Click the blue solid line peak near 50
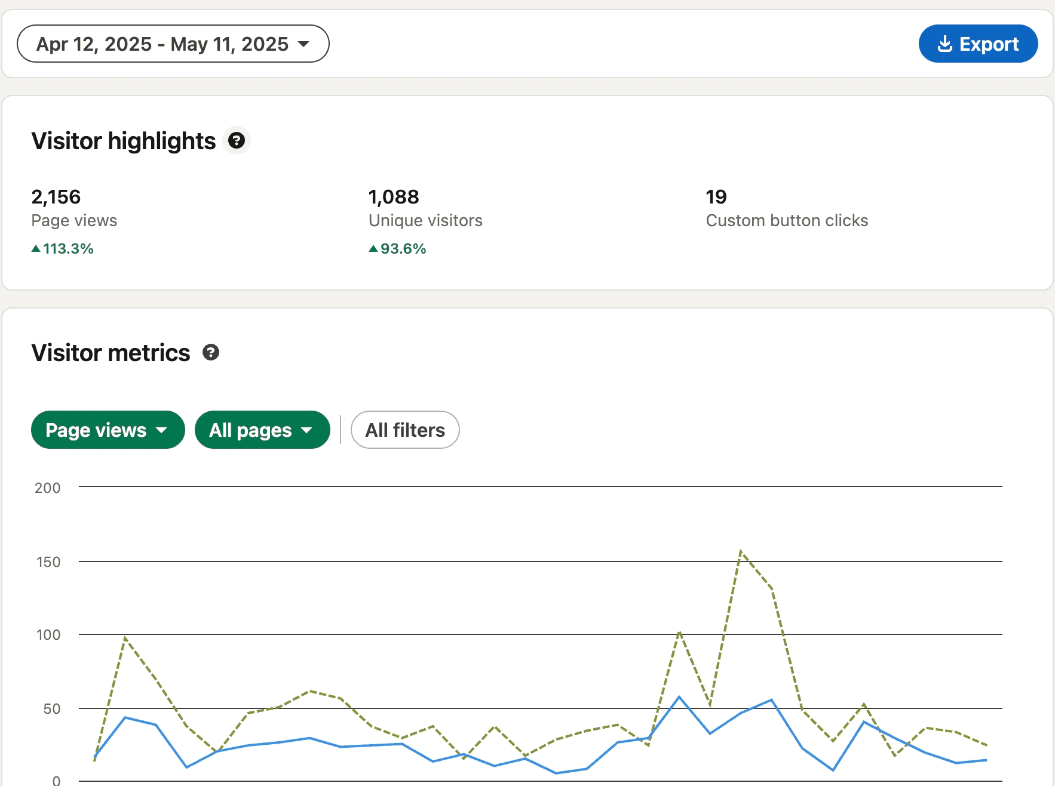 (679, 697)
